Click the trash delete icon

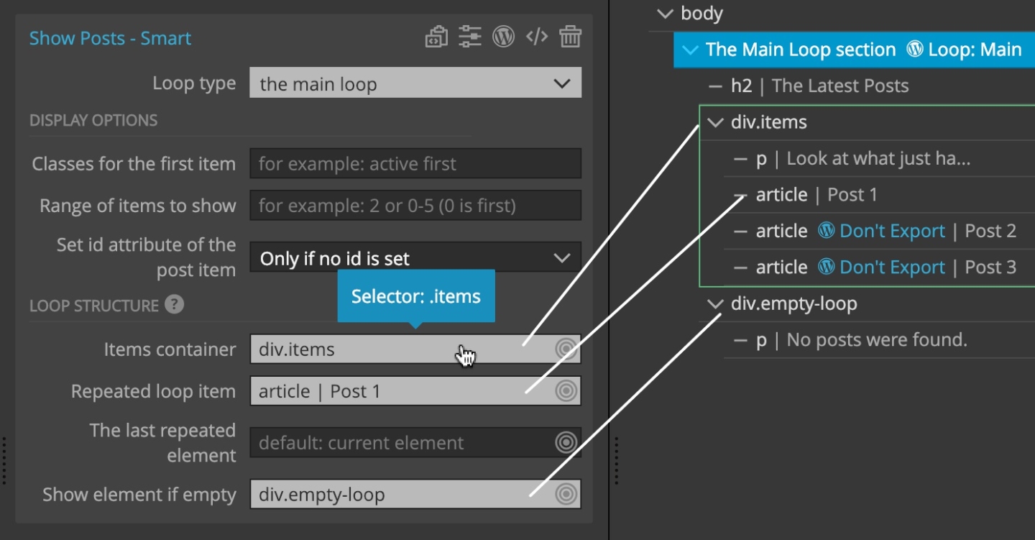click(570, 36)
